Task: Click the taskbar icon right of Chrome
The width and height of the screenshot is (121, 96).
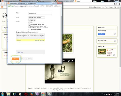Action: pos(49,94)
